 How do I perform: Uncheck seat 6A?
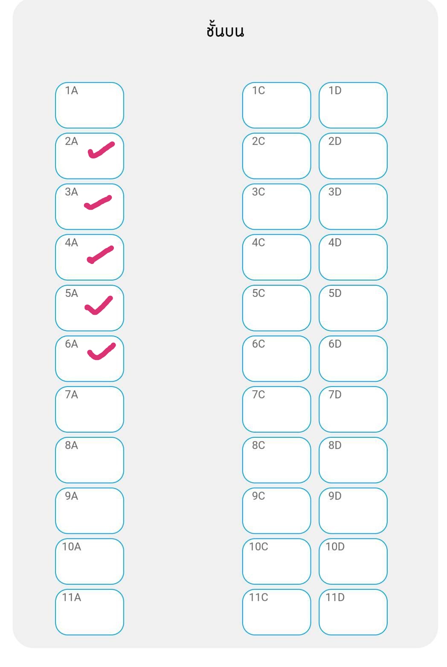[89, 359]
